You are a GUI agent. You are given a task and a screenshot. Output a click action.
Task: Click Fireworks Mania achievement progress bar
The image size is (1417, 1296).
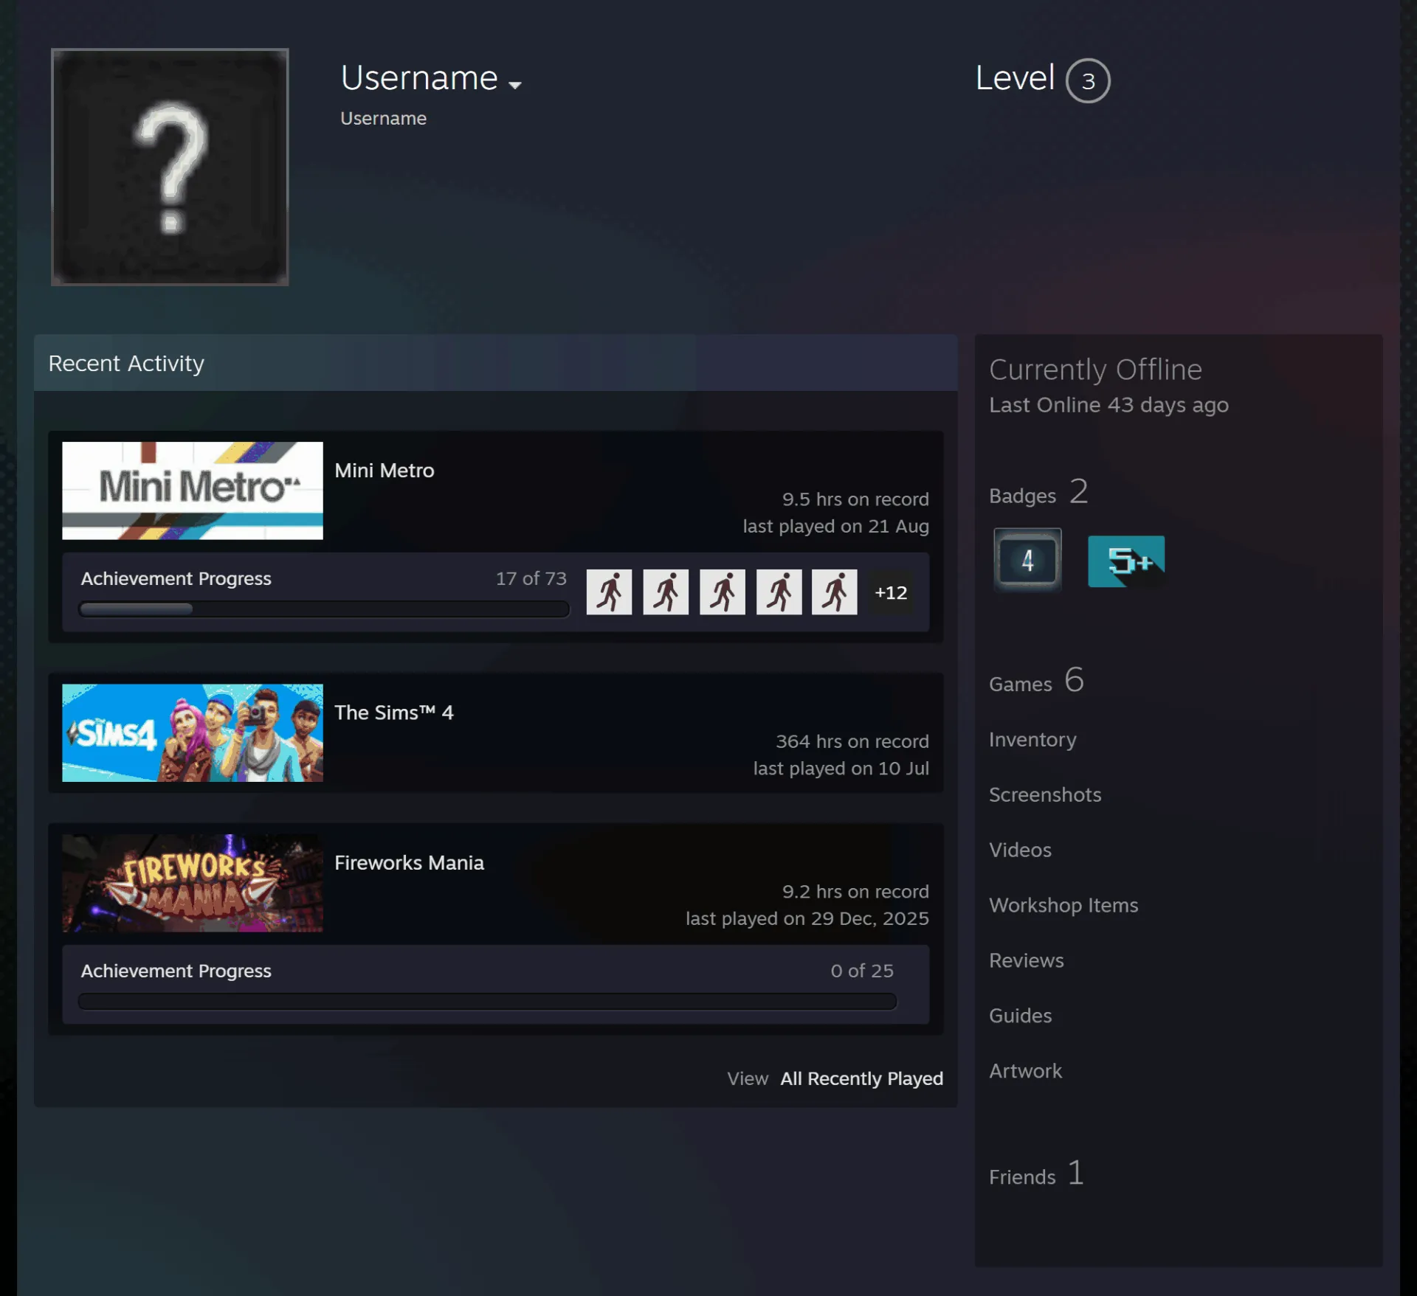click(x=488, y=1001)
